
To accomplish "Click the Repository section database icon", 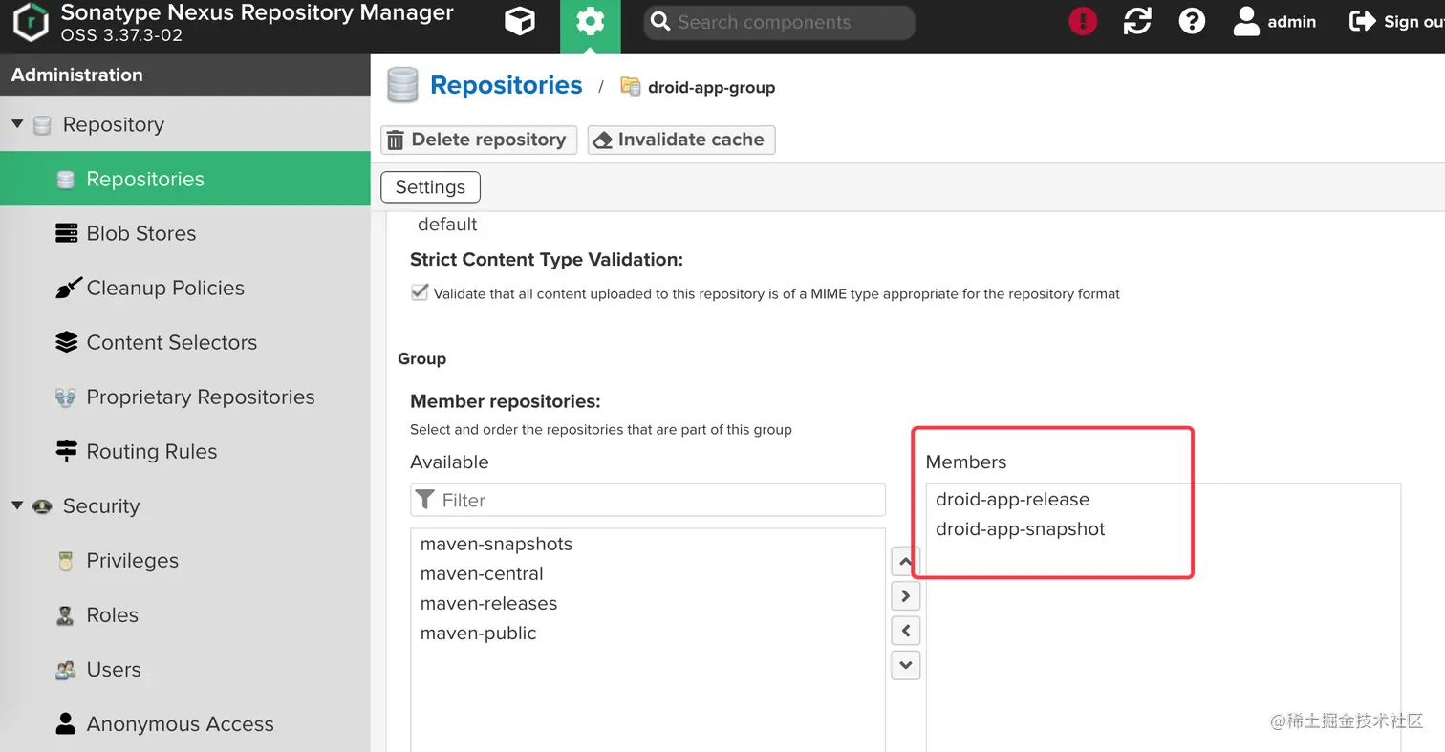I will coord(42,125).
